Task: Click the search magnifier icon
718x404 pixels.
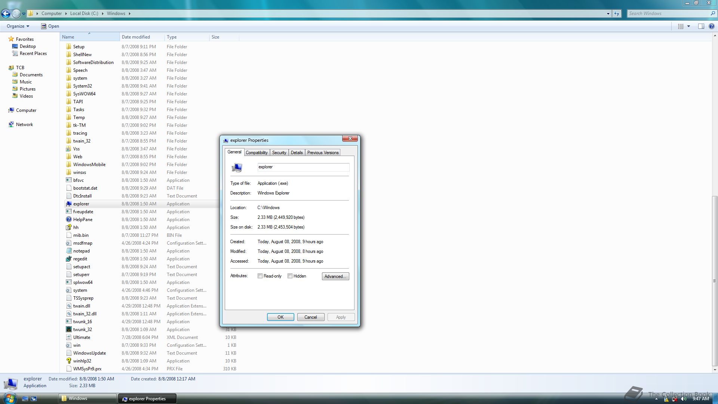Action: coord(712,13)
